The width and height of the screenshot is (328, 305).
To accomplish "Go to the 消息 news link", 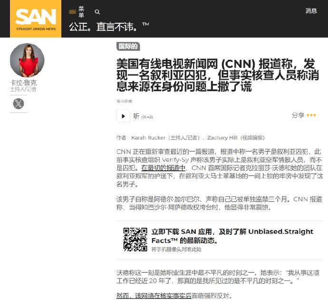I will [311, 10].
